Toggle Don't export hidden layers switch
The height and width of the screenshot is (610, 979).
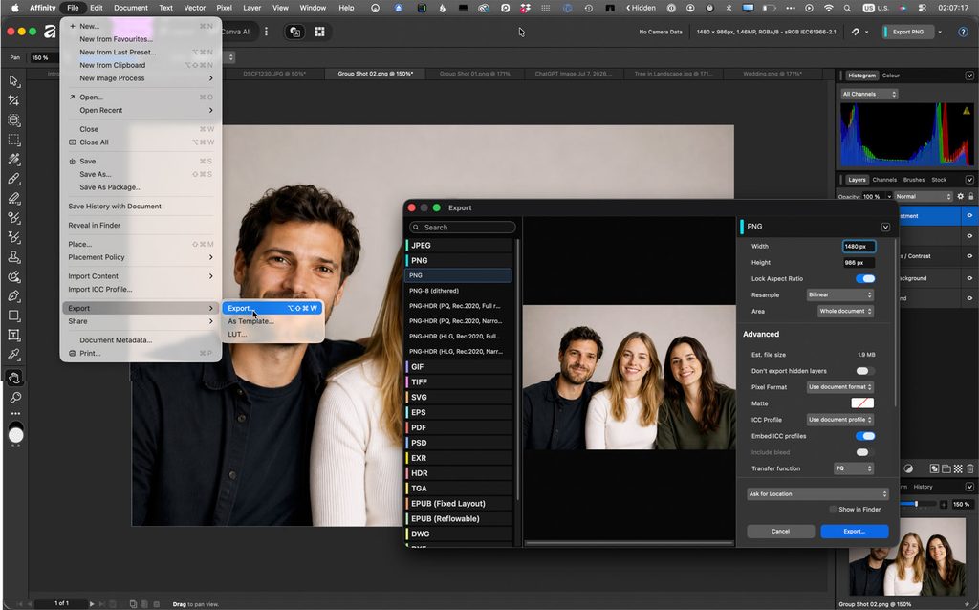(x=862, y=371)
